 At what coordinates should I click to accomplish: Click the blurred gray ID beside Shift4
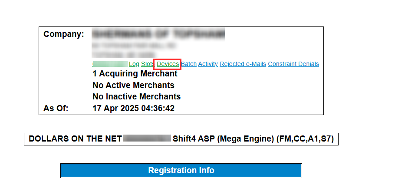(147, 139)
